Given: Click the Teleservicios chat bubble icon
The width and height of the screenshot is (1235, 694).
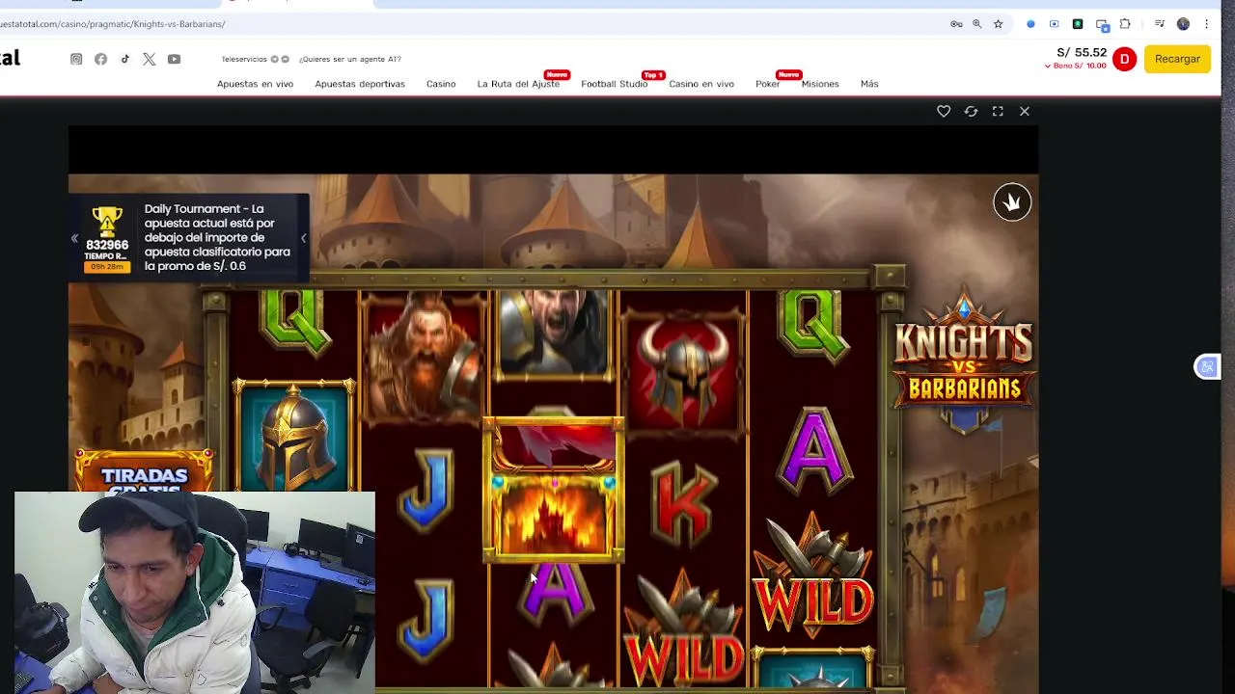Looking at the screenshot, I should (285, 59).
